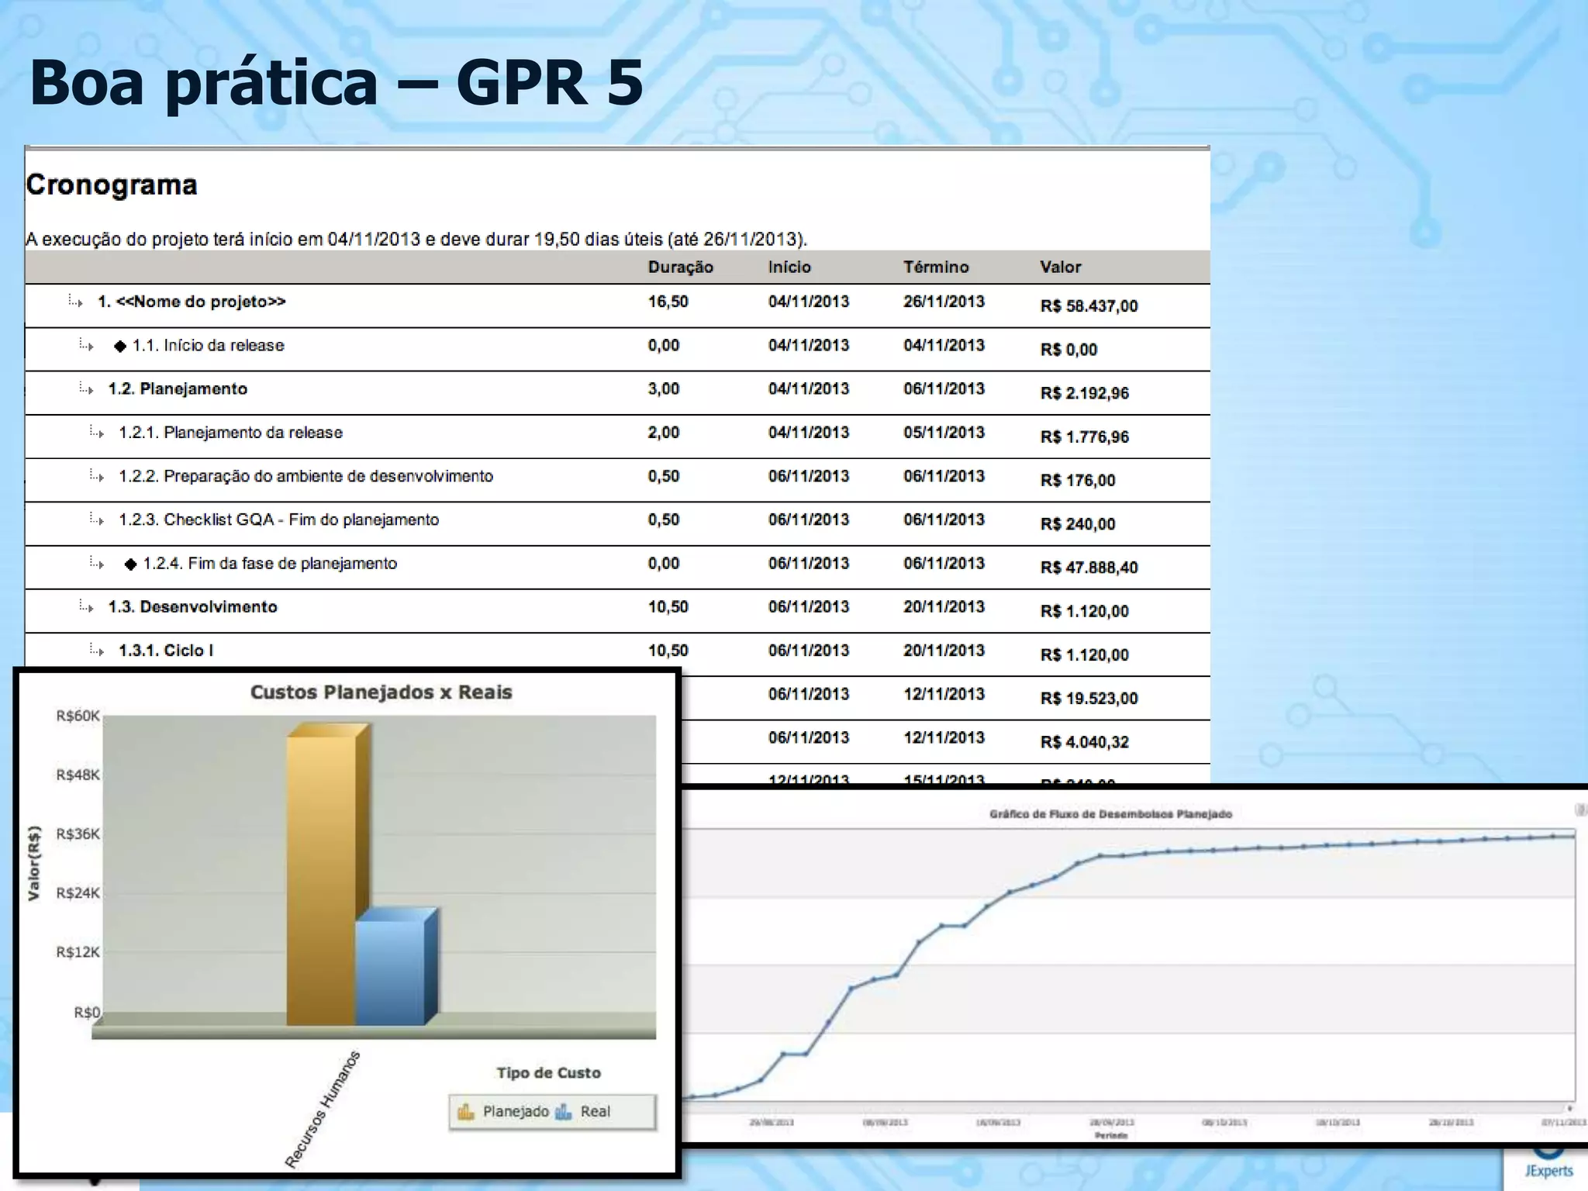Screen dimensions: 1588x1191
Task: Select the '1. <<Nome do projeto>>' row label
Action: [x=192, y=302]
